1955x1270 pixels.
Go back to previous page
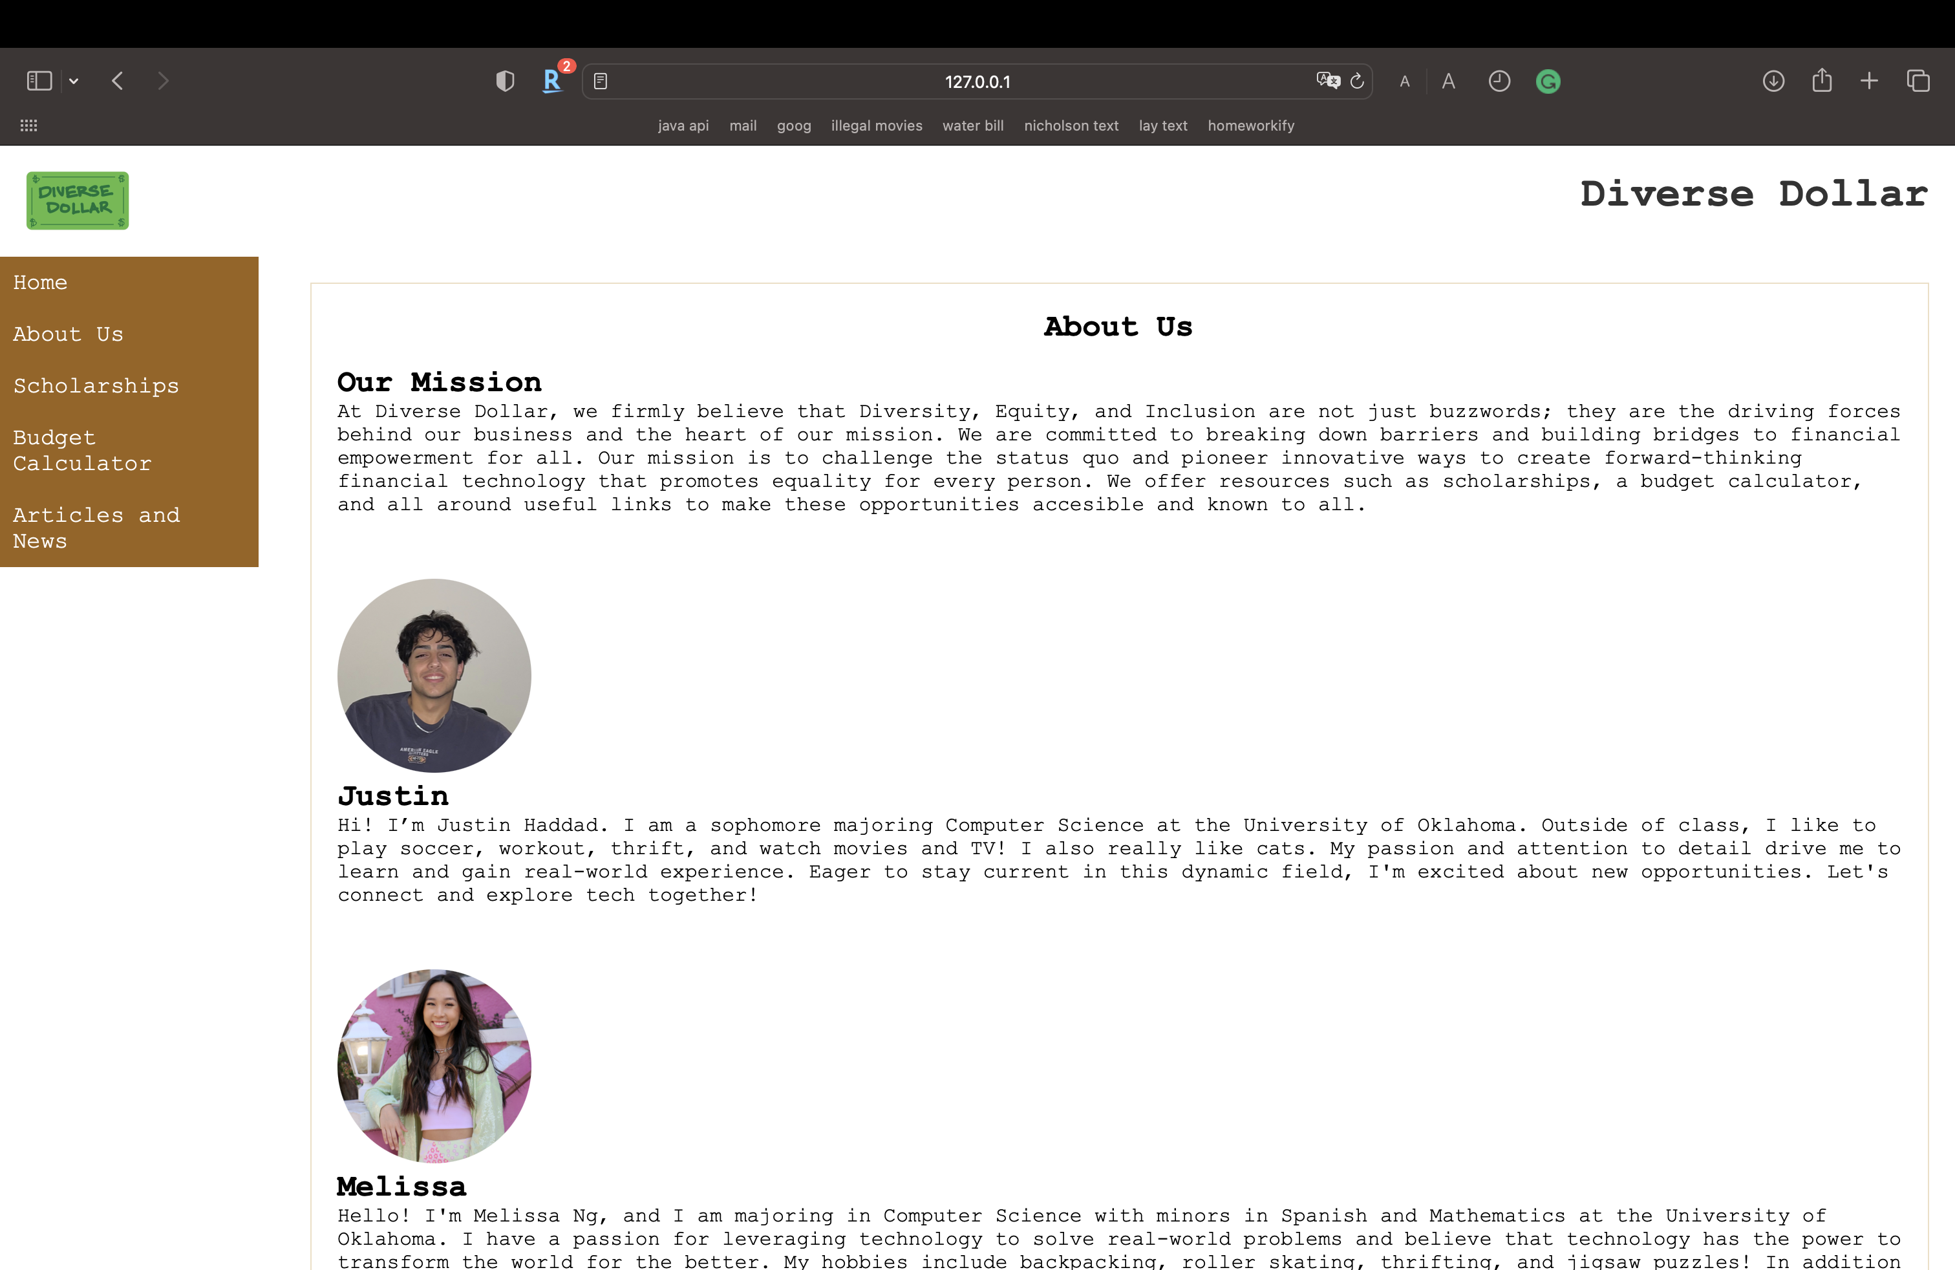pos(118,80)
